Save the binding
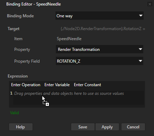The width and height of the screenshot is (154, 136). pos(83,127)
